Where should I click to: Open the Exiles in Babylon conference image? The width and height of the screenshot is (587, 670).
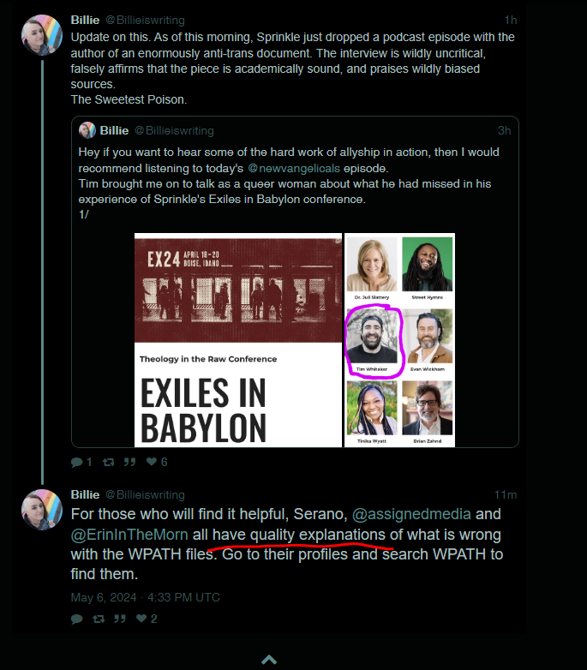point(238,340)
